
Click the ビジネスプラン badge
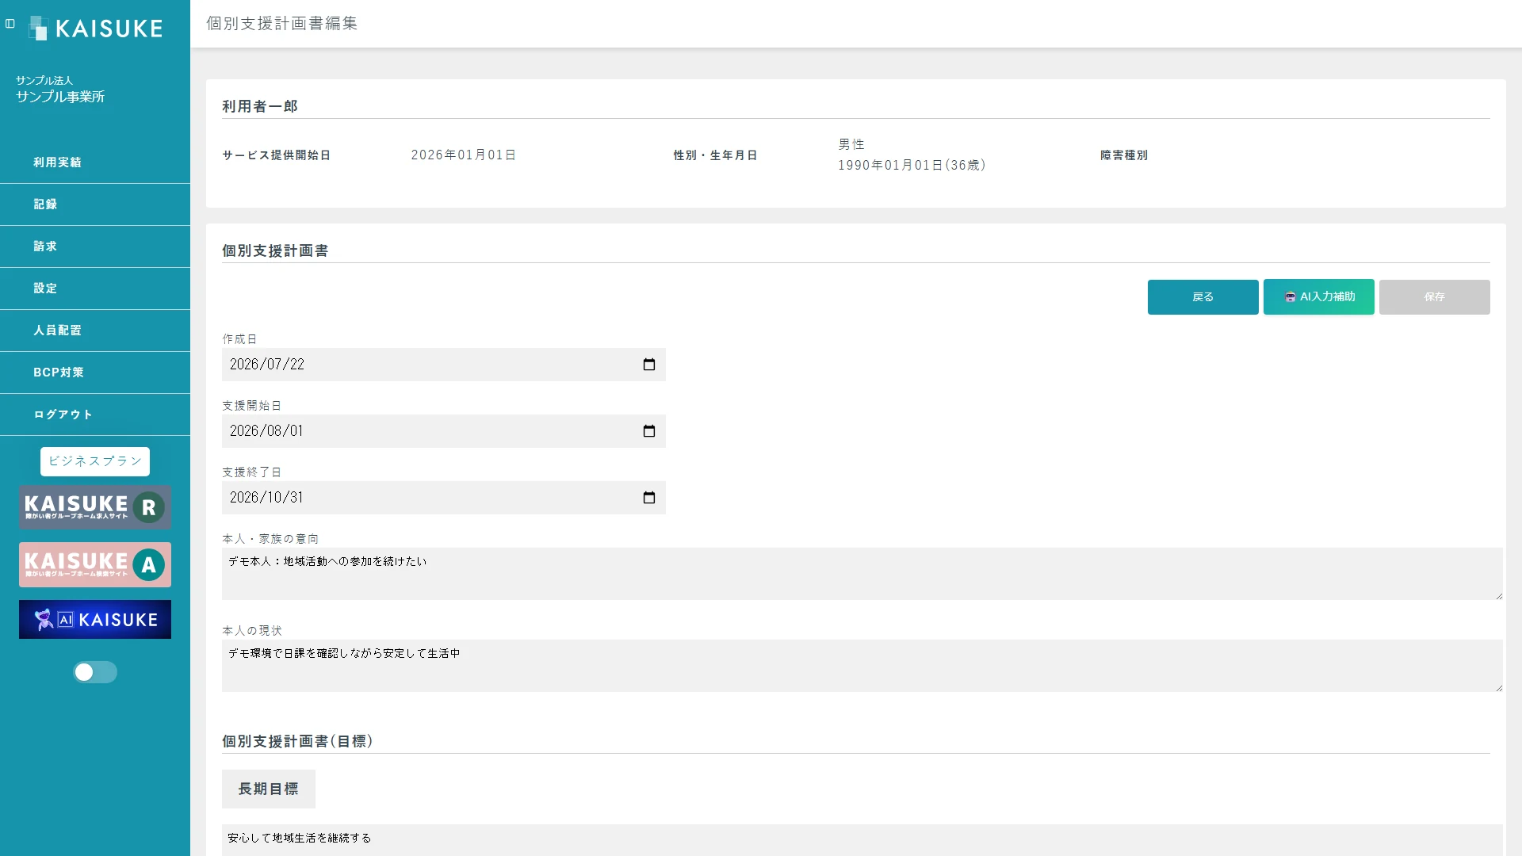pos(95,461)
